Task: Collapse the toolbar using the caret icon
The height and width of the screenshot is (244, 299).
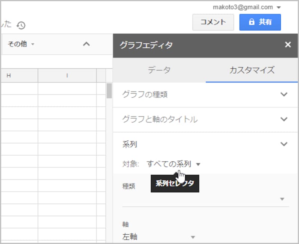Action: (87, 44)
